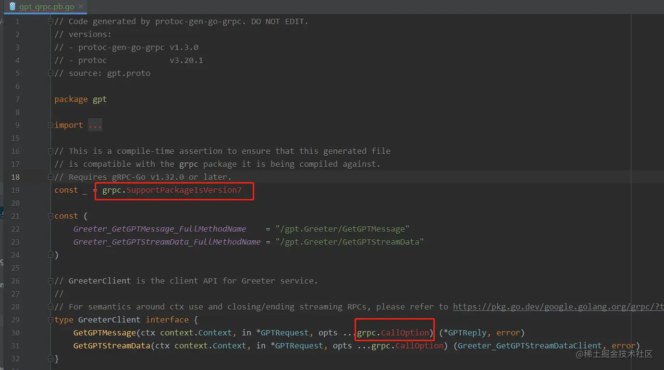Click the "/gpt.Greeter/GetGPTStreamData" string
Screen dimensions: 664x370
(350, 242)
